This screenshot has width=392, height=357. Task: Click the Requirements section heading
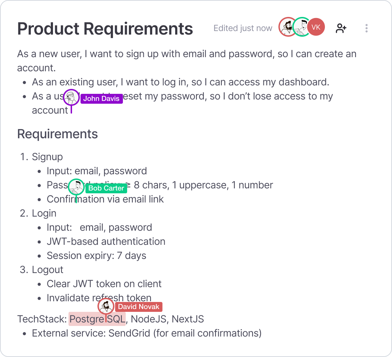58,134
